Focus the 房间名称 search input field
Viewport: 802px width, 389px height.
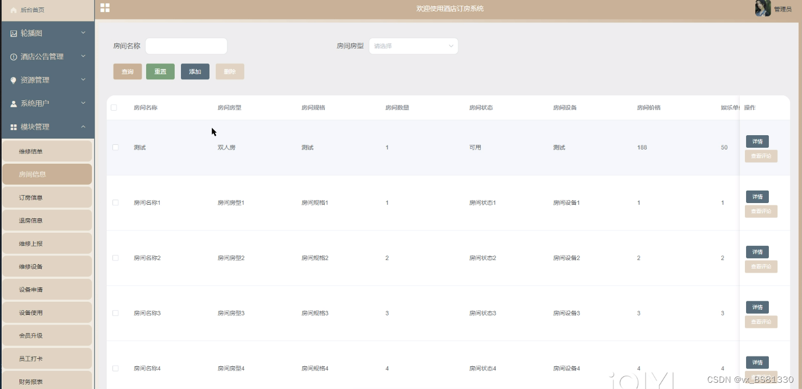[186, 46]
